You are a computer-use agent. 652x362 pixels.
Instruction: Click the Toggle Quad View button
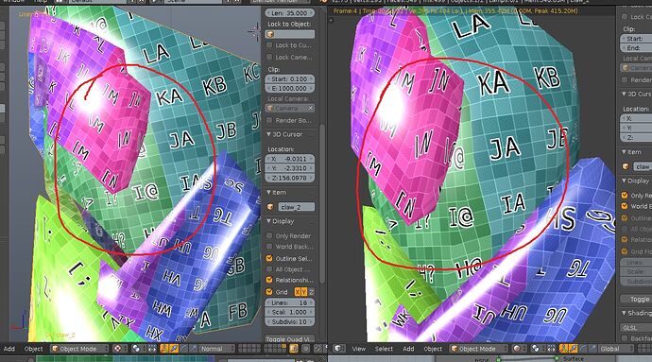tap(290, 338)
